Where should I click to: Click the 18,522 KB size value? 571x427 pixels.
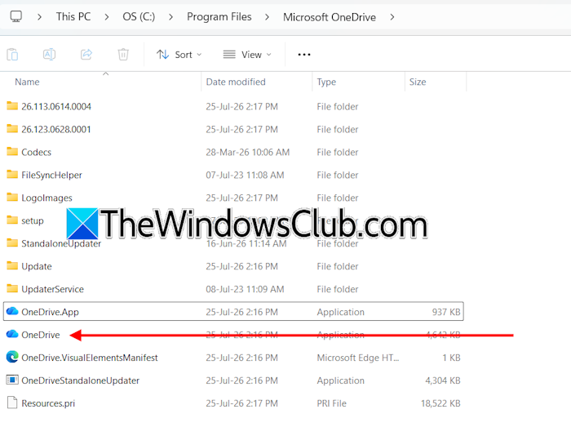coord(440,403)
